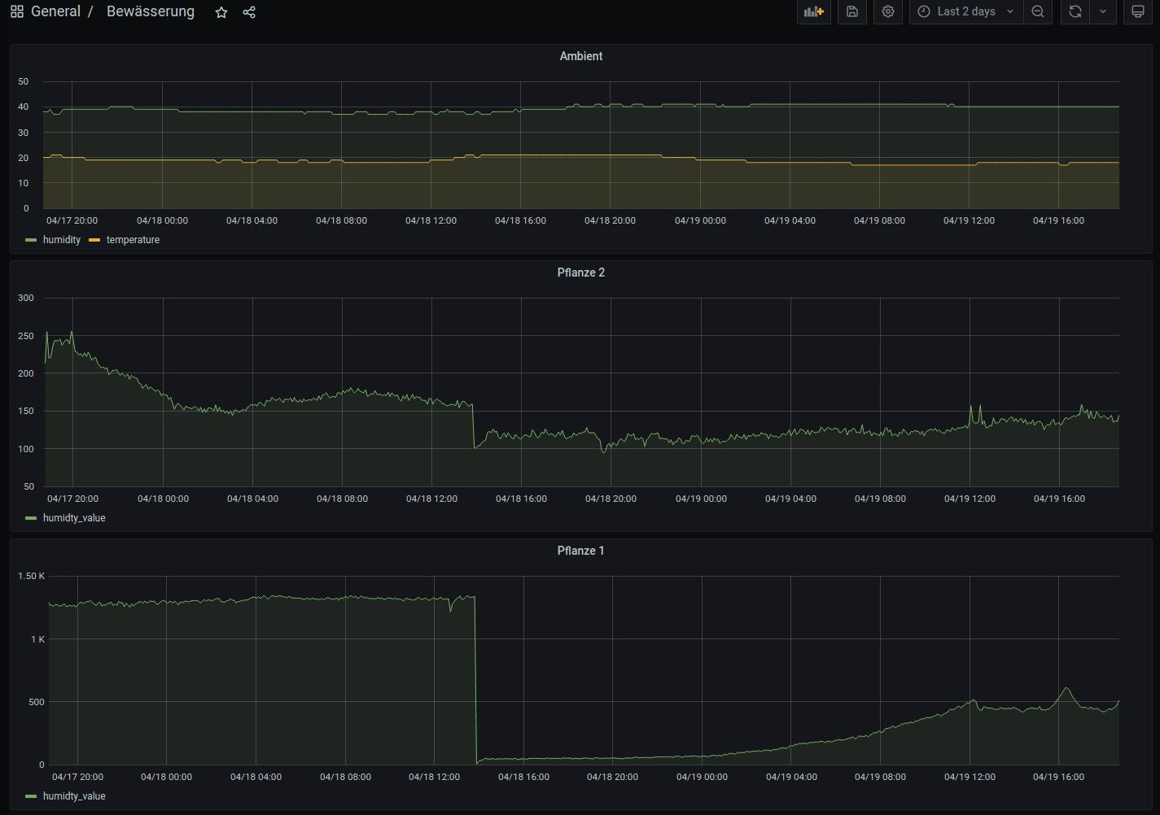Open the Ambient panel title menu
The height and width of the screenshot is (815, 1160).
point(581,56)
